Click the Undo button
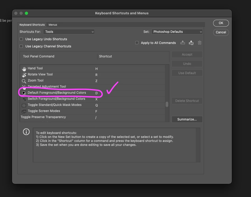Viewport: 251px width, 197px height. [187, 64]
